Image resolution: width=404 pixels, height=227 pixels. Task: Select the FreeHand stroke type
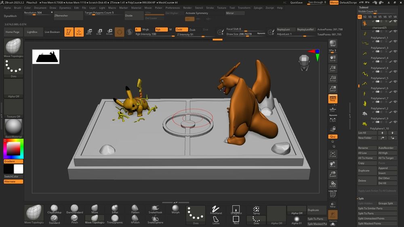[216, 209]
